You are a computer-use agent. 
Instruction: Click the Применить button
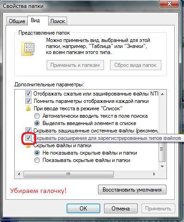pyautogui.click(x=158, y=209)
